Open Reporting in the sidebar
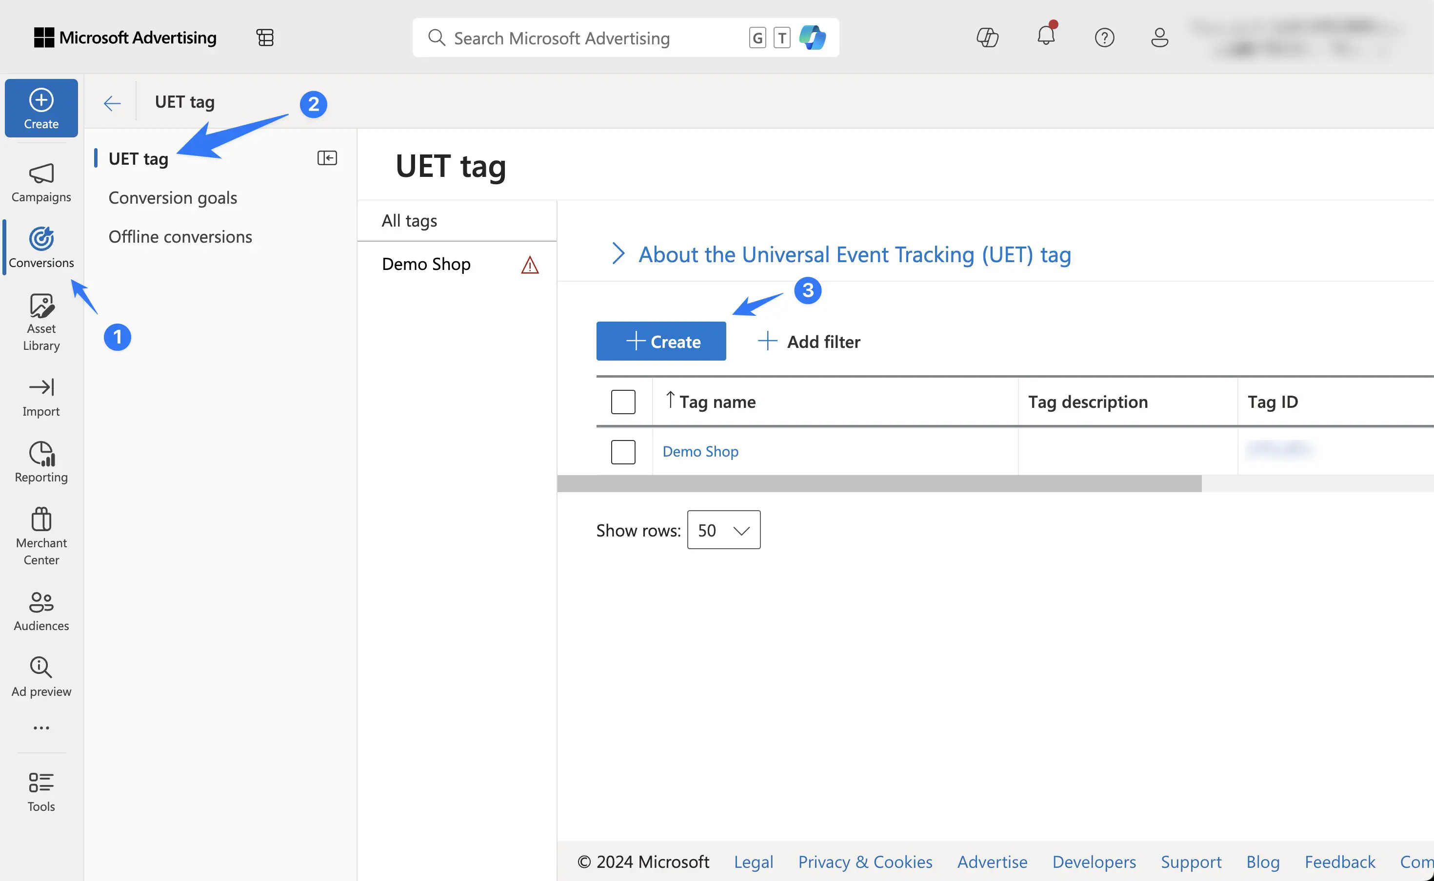The height and width of the screenshot is (881, 1434). (x=41, y=462)
